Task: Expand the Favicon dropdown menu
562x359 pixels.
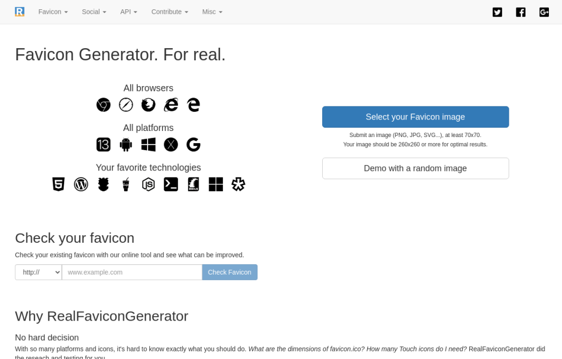Action: [53, 12]
